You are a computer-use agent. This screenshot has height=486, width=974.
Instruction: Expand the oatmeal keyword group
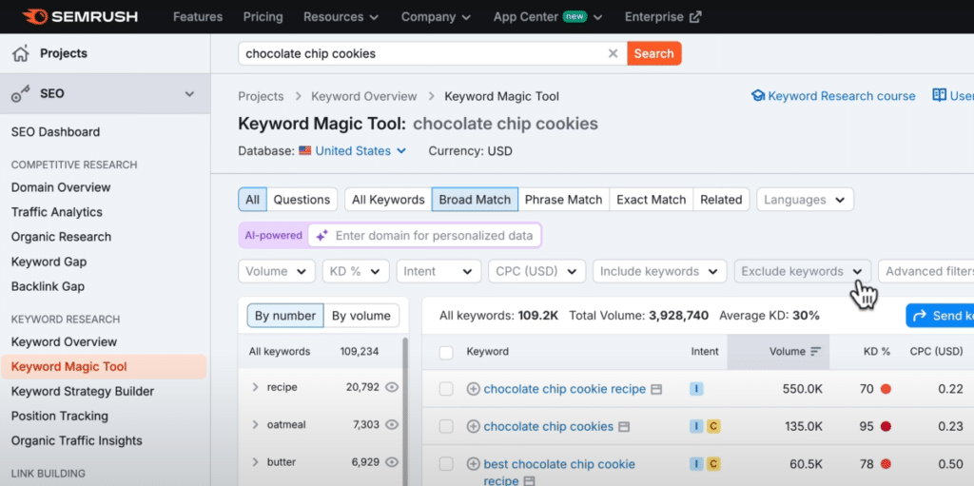click(x=255, y=424)
